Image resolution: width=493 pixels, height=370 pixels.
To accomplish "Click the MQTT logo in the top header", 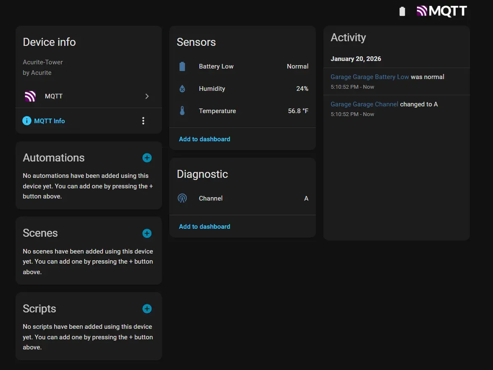I will click(x=441, y=11).
